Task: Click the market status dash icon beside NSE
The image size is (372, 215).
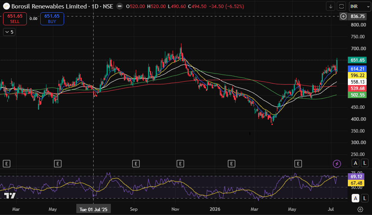Action: 120,7
